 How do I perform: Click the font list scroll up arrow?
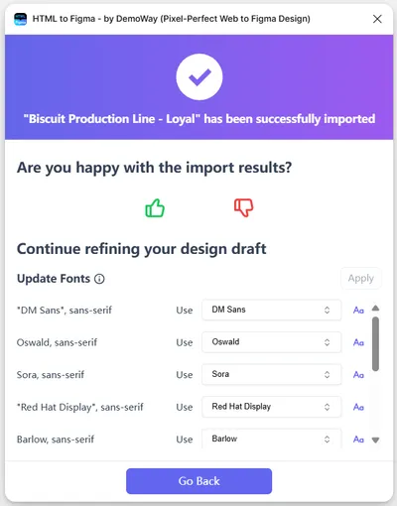[x=375, y=309]
